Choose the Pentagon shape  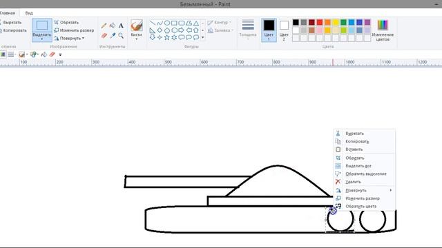(167, 30)
